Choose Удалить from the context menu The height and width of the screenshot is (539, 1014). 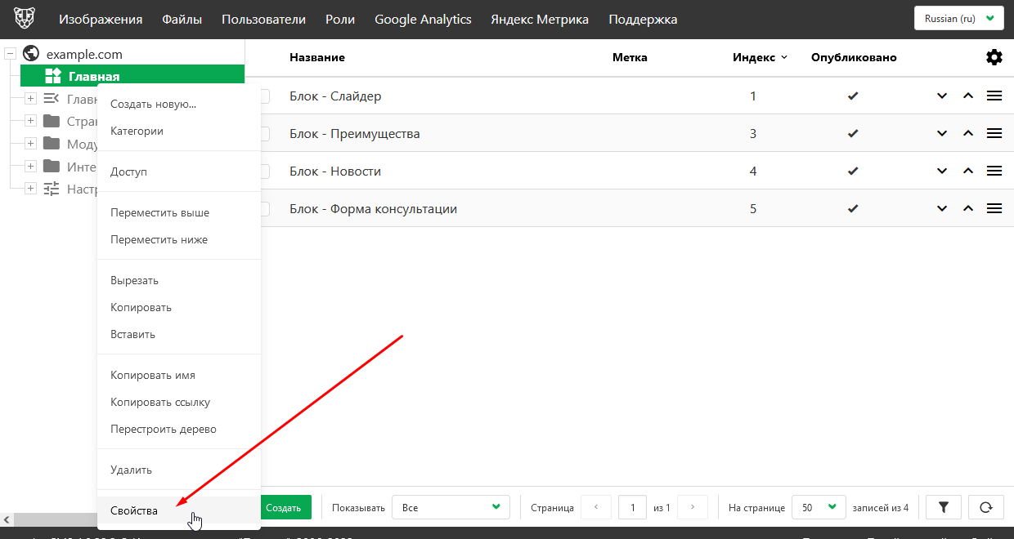[x=131, y=470]
